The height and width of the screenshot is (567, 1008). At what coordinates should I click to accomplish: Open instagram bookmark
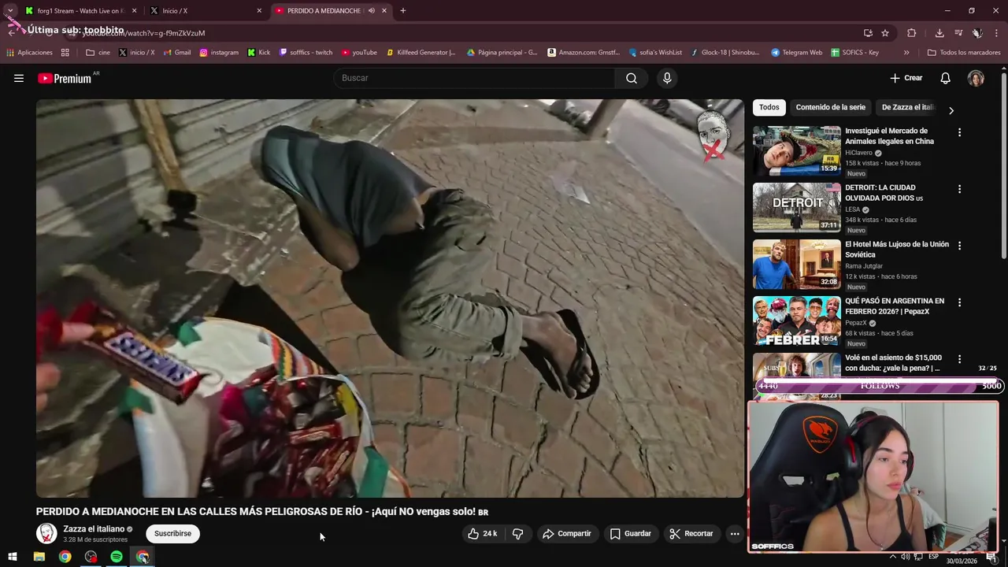[x=219, y=53]
